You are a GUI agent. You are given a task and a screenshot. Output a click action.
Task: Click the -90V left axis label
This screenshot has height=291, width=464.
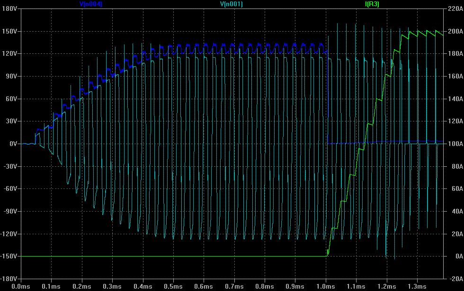coord(10,211)
